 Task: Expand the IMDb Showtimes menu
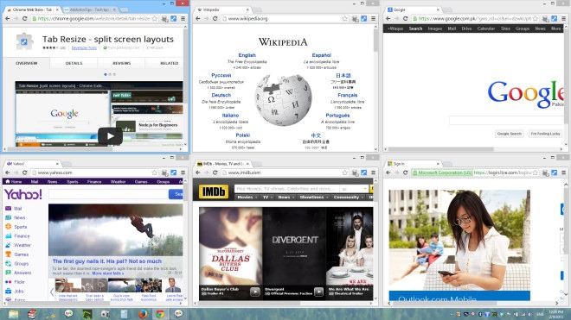pos(313,198)
